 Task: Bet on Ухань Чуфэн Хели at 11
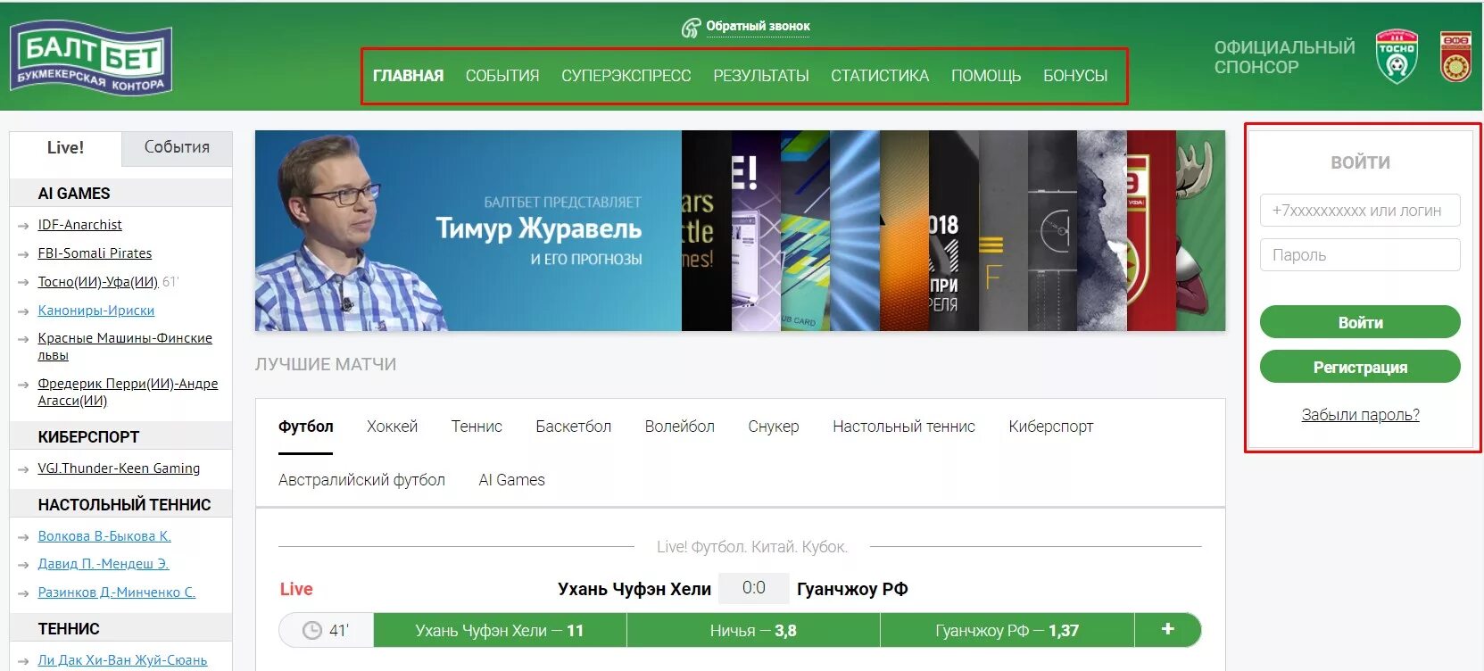[x=500, y=631]
